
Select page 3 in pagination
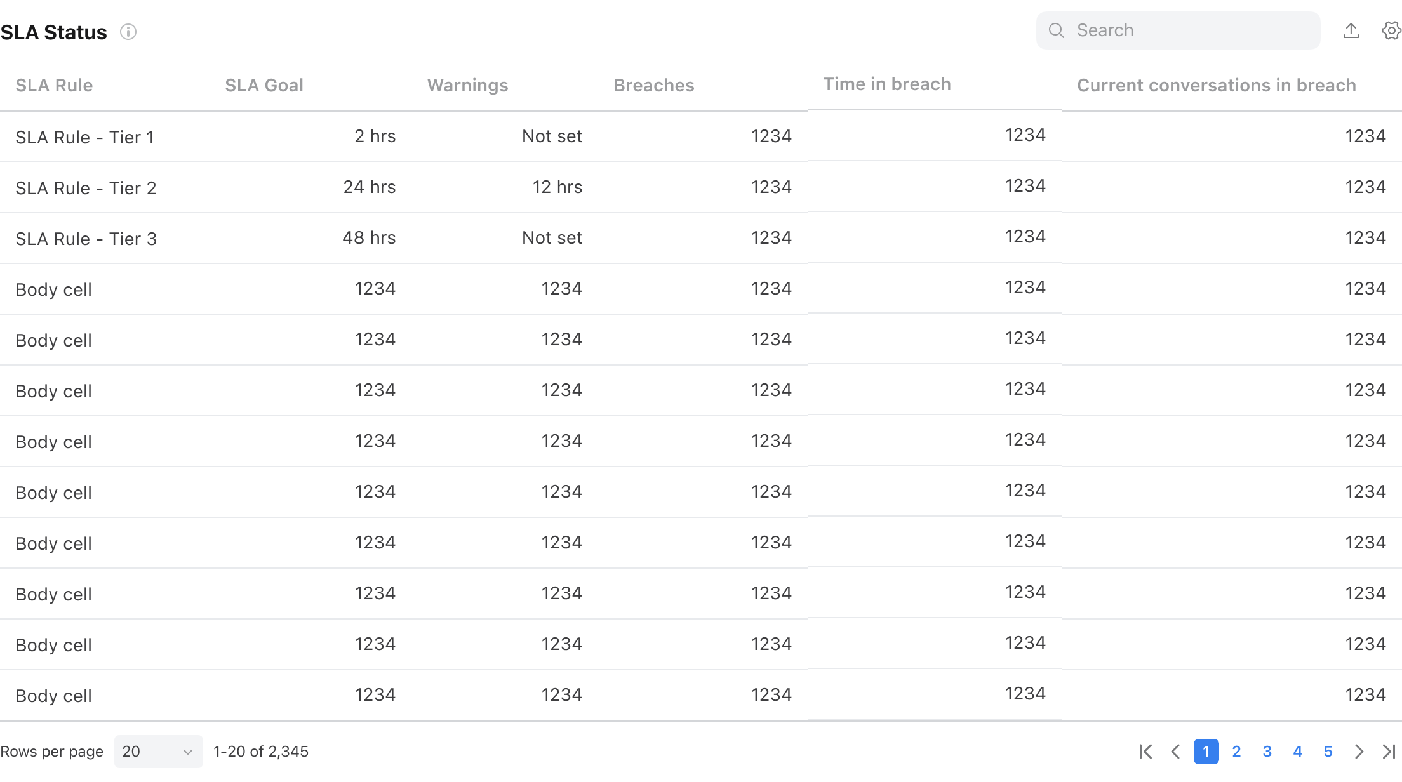1267,752
